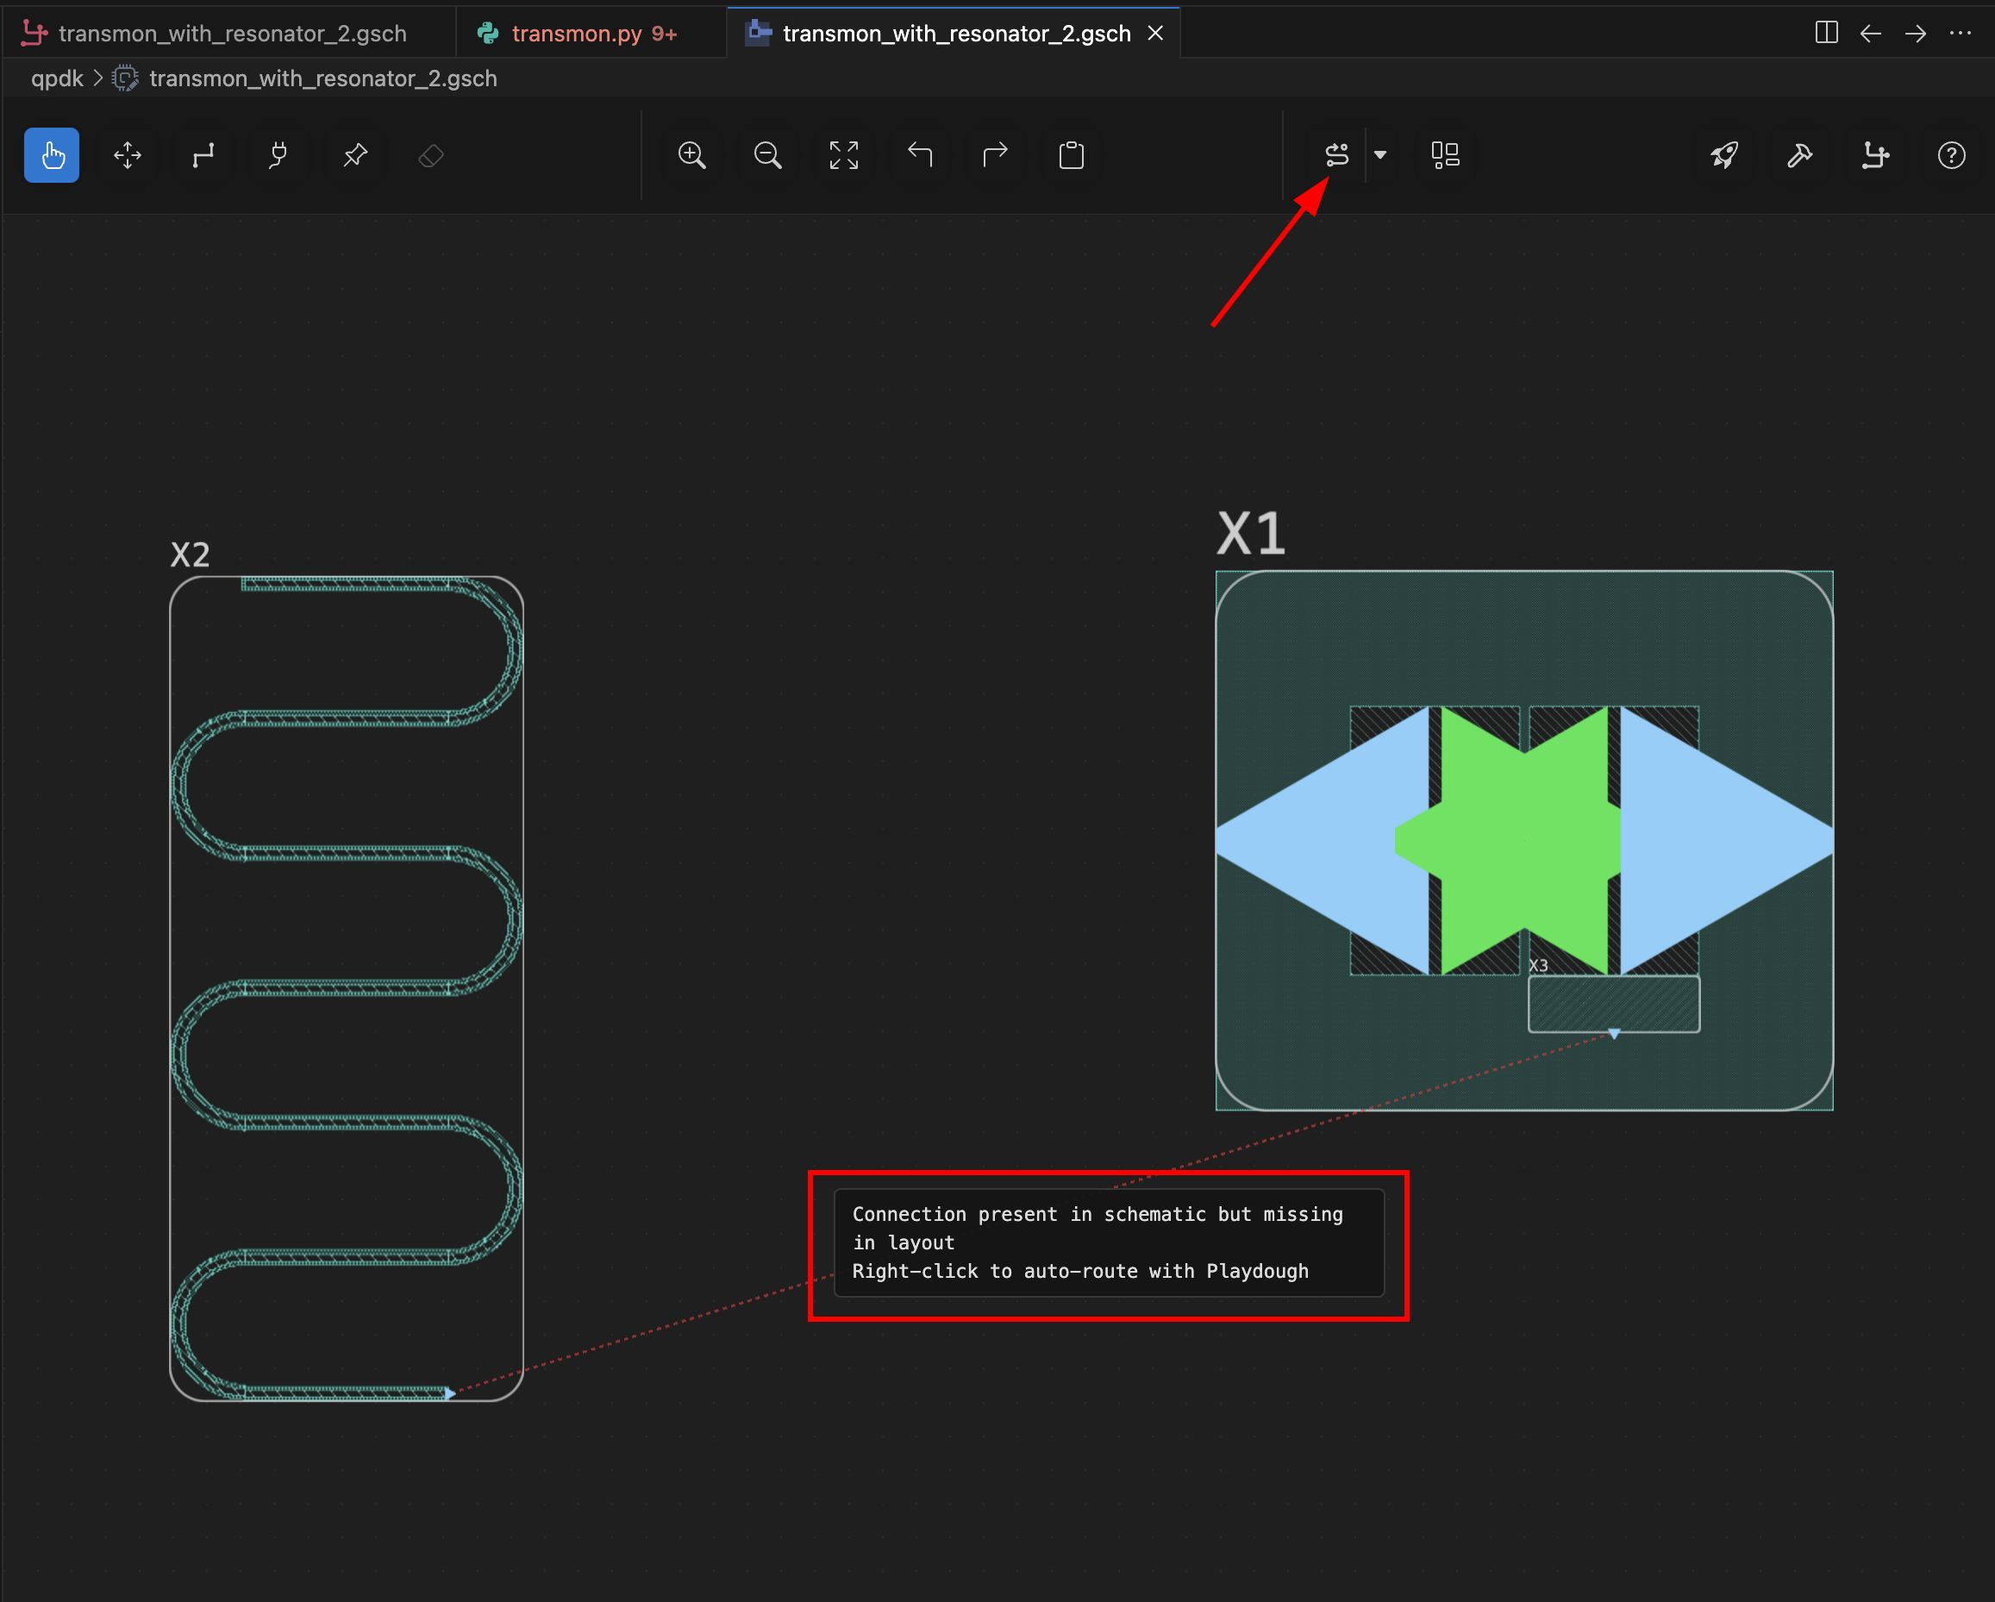
Task: Activate the move tool with four arrows
Action: point(128,155)
